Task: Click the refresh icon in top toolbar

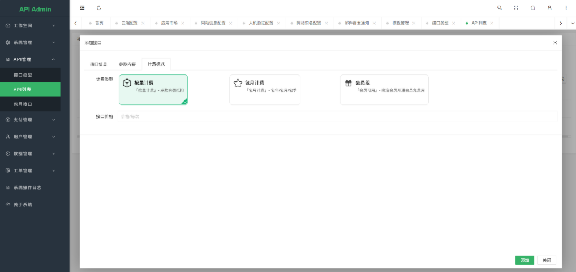Action: pyautogui.click(x=99, y=8)
